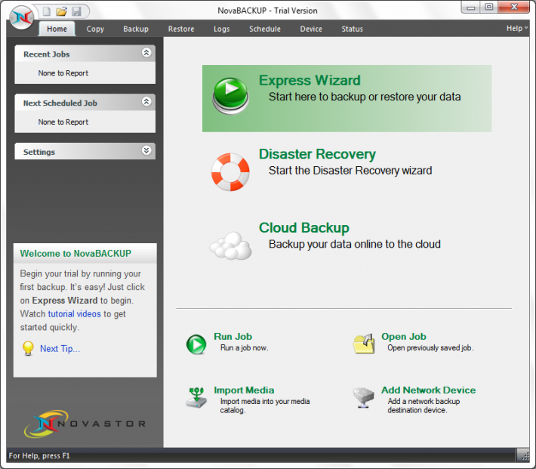
Task: Click the Recent Jobs panel header
Action: tap(85, 54)
